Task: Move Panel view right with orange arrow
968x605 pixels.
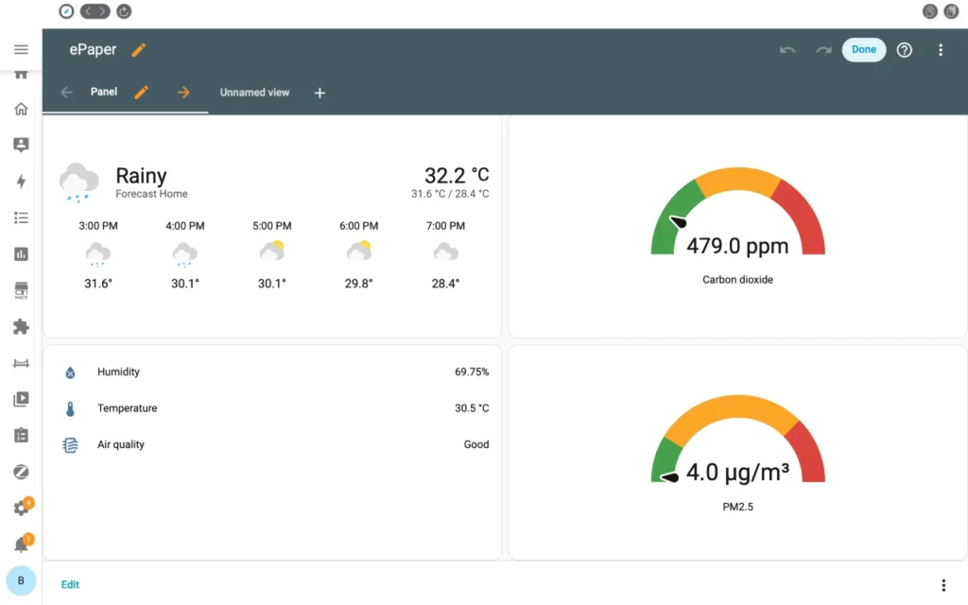Action: [183, 92]
